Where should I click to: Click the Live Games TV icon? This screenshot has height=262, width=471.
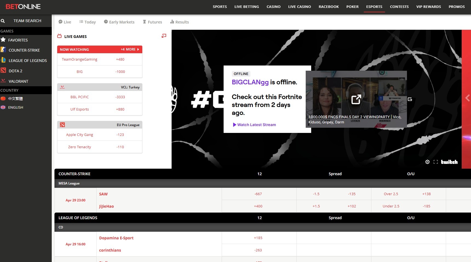click(59, 36)
